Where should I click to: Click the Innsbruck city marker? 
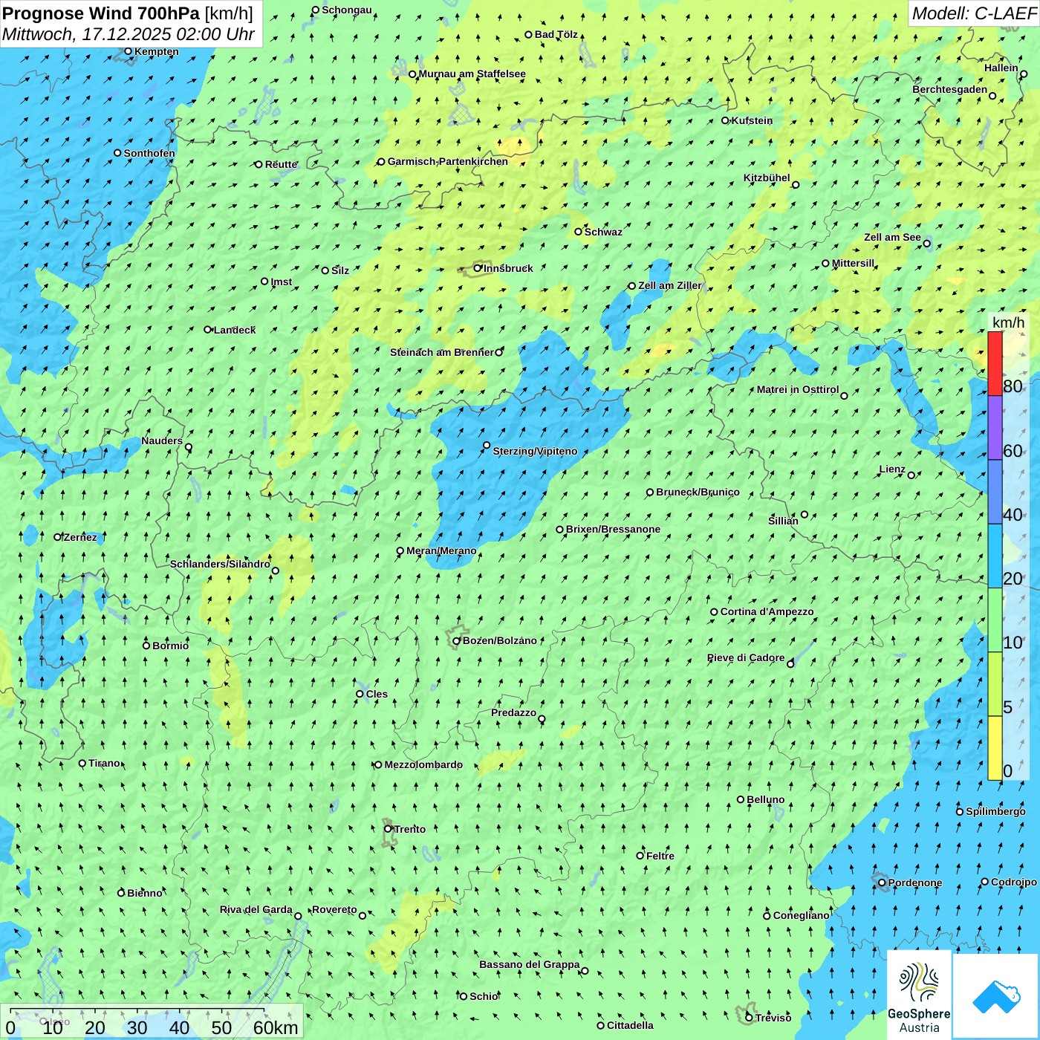(478, 268)
